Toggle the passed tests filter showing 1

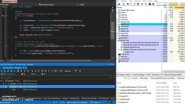point(13,74)
